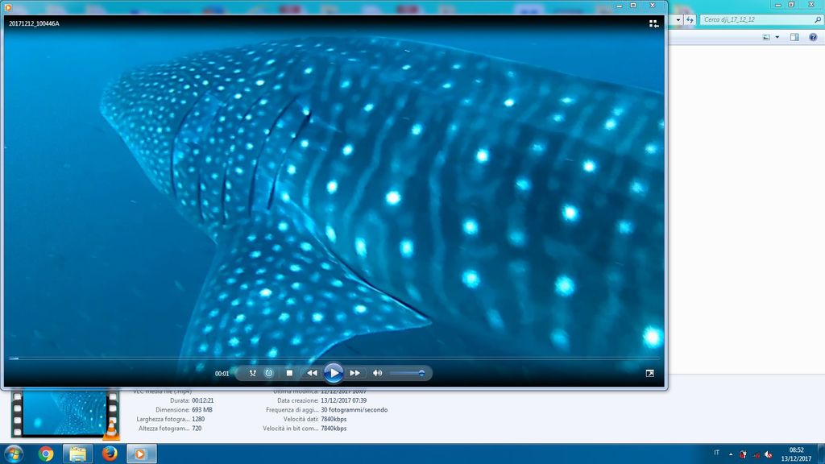The image size is (825, 464).
Task: Click the Stop playback button
Action: (289, 373)
